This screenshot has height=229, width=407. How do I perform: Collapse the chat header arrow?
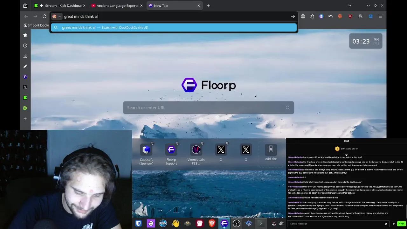coord(346,155)
